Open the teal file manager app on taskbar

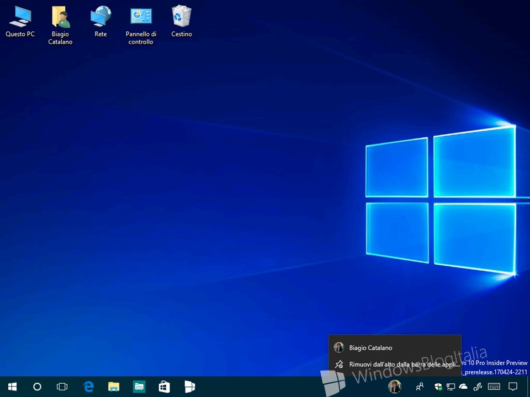click(139, 387)
